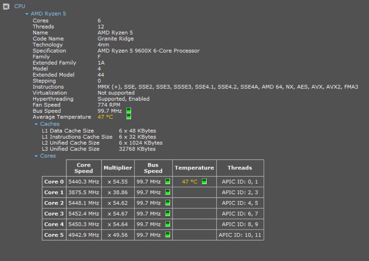This screenshot has width=369, height=261.
Task: Click the 47 °C average temperature value
Action: coord(105,117)
